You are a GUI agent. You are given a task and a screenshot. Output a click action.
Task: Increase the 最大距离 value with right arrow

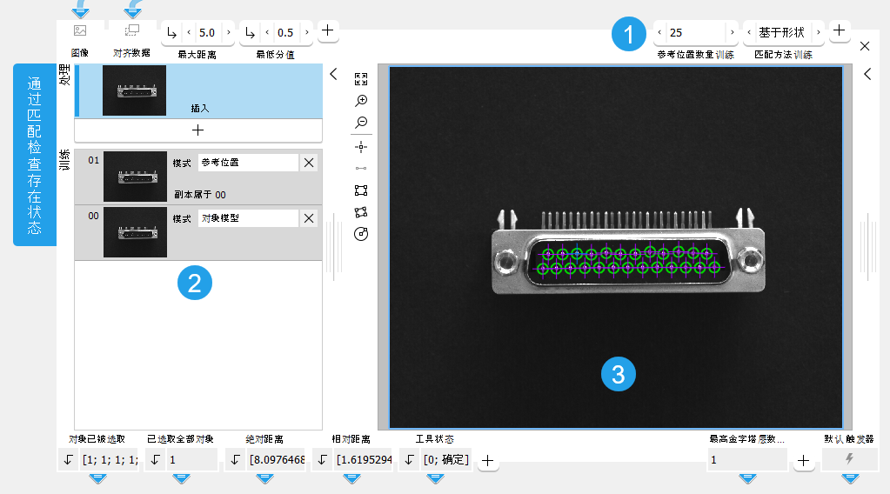tap(229, 33)
